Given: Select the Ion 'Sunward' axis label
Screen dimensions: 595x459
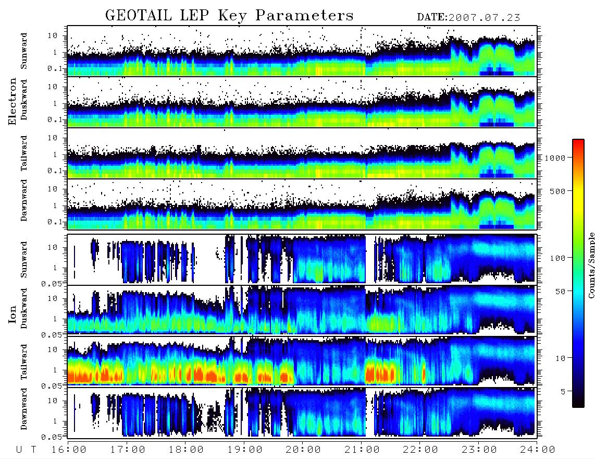Looking at the screenshot, I should point(24,260).
